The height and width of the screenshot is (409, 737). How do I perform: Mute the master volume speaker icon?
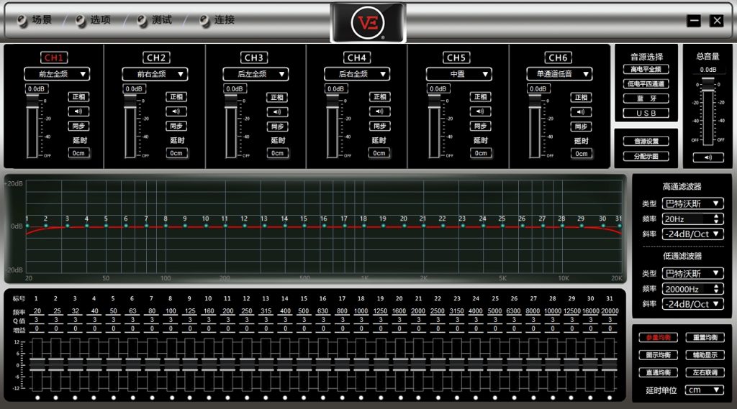708,157
